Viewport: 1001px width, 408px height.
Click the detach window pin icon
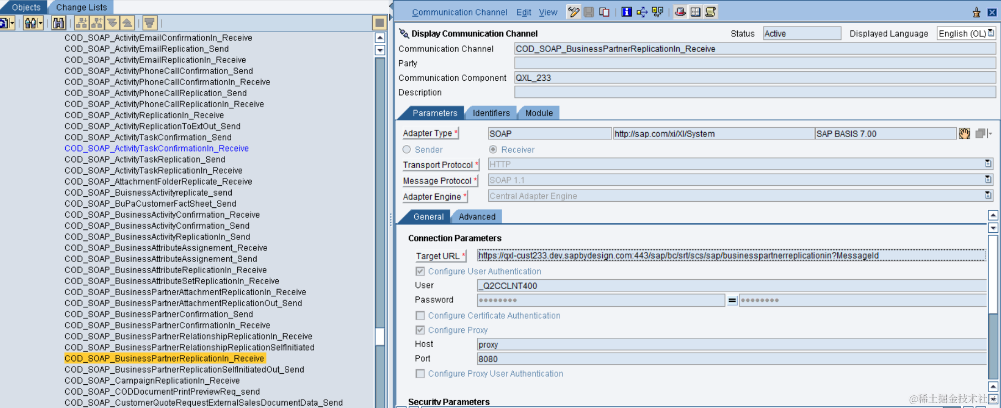pyautogui.click(x=977, y=12)
